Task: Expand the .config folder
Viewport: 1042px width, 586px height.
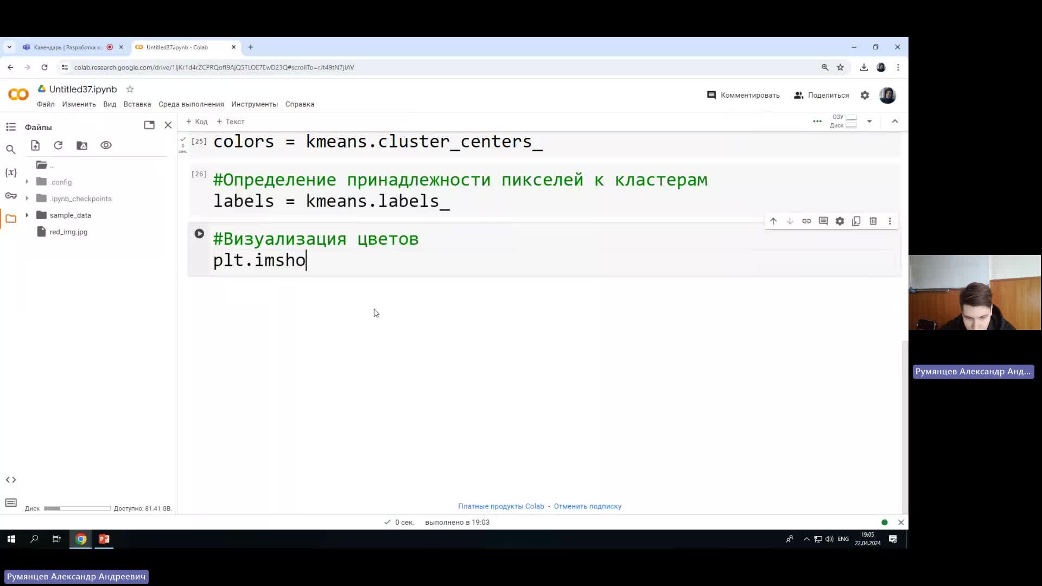Action: (27, 182)
